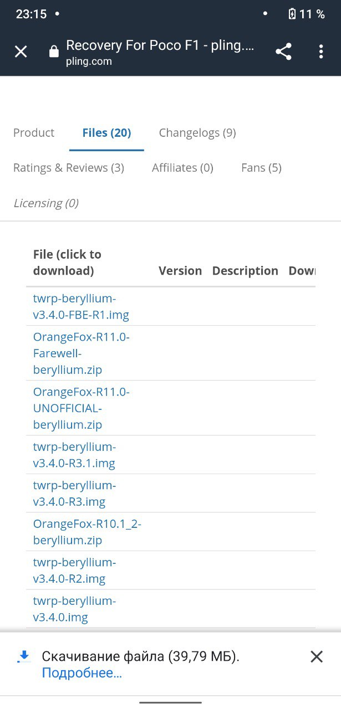
Task: Show the Fans (5) tab
Action: (261, 168)
